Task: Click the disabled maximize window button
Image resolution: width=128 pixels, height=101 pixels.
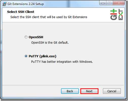Action: [109, 3]
